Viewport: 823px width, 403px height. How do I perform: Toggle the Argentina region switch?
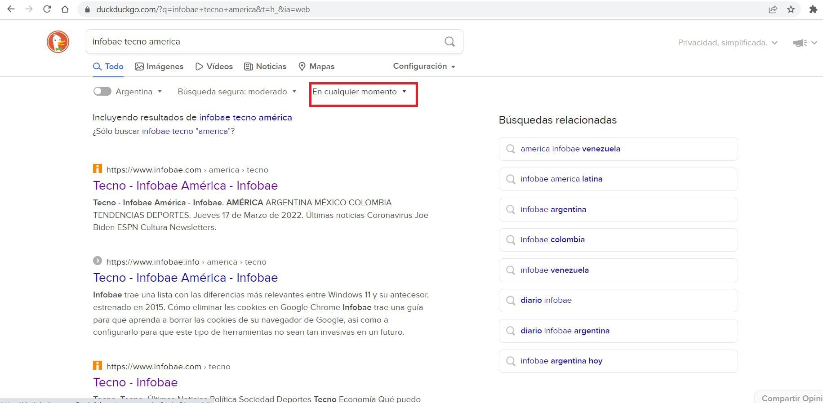pyautogui.click(x=102, y=91)
